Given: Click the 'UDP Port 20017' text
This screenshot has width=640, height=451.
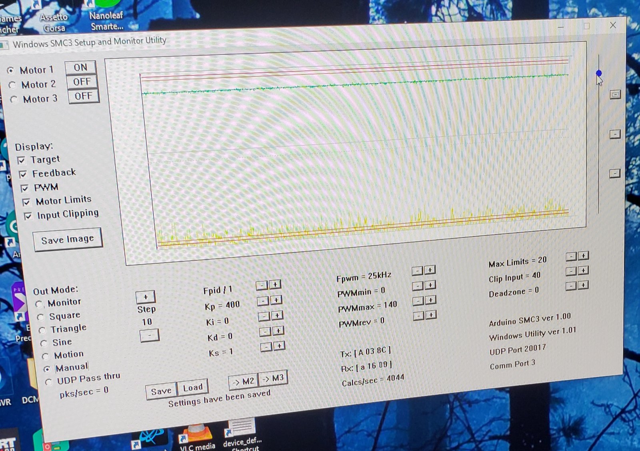Looking at the screenshot, I should [x=518, y=350].
